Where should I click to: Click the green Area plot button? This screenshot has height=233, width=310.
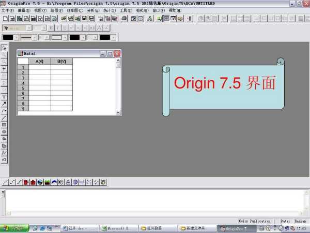click(x=47, y=182)
